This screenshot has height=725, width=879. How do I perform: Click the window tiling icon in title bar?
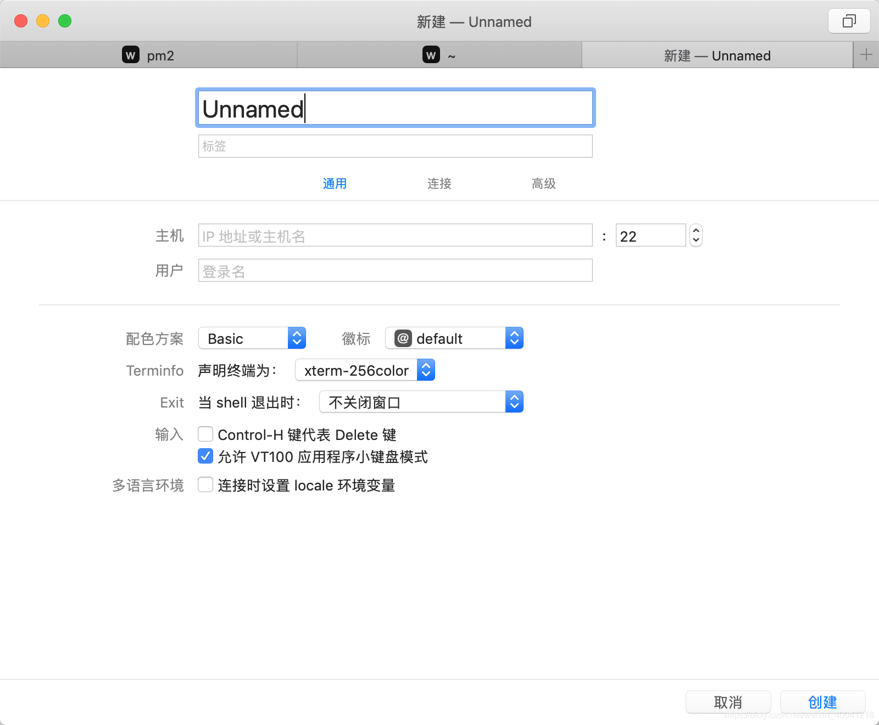pyautogui.click(x=849, y=21)
